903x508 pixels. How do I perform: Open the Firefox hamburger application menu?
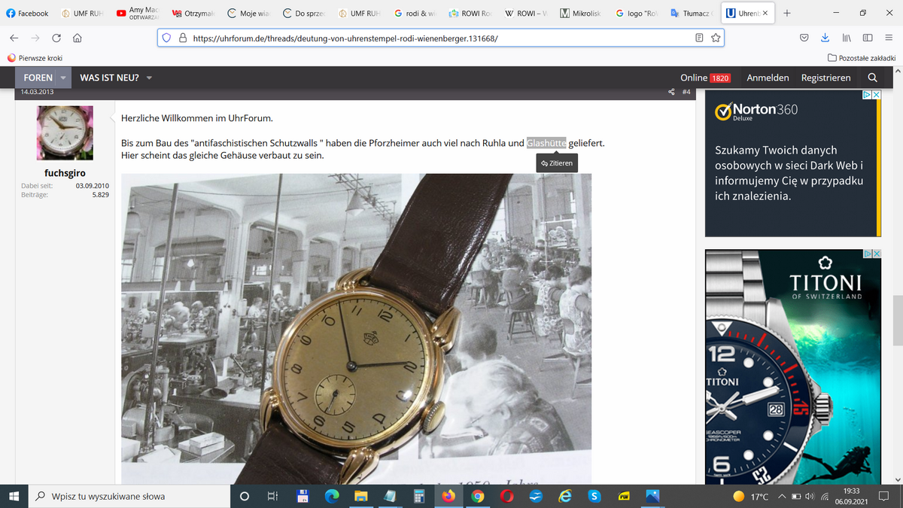point(888,38)
